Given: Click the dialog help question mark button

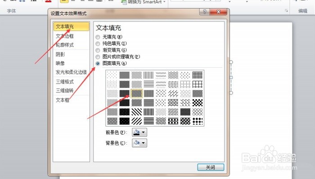Looking at the screenshot, I should coord(204,12).
